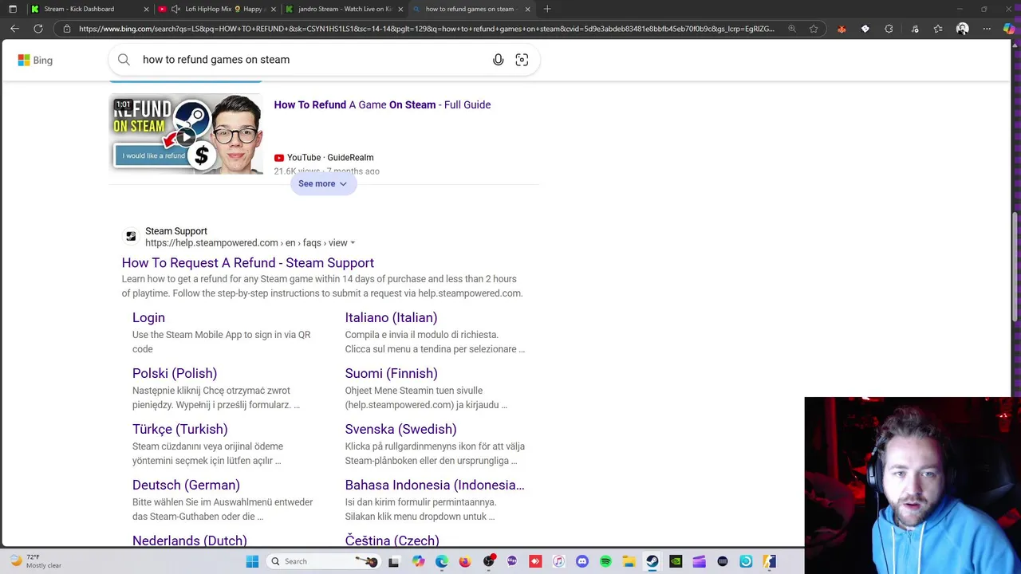Launch Microsoft Edge from the taskbar
The width and height of the screenshot is (1021, 574).
pos(441,561)
